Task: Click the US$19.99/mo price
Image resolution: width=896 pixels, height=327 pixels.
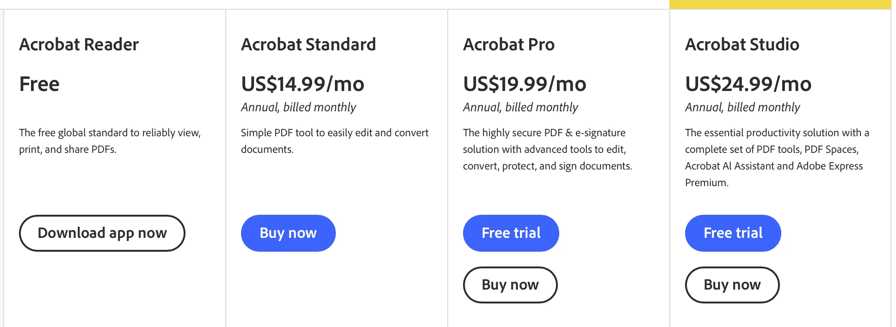Action: 525,84
